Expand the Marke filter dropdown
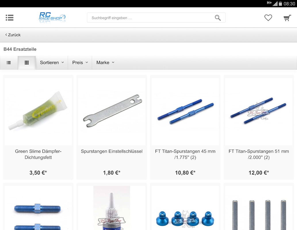 tap(105, 62)
